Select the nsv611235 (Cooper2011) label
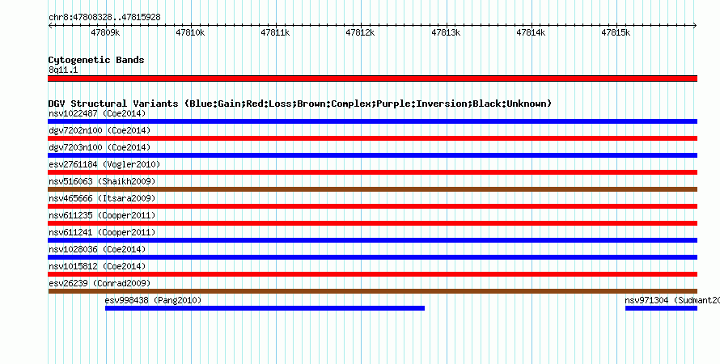This screenshot has width=720, height=364. 102,215
